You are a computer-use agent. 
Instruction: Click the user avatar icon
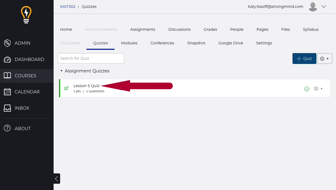click(x=313, y=7)
